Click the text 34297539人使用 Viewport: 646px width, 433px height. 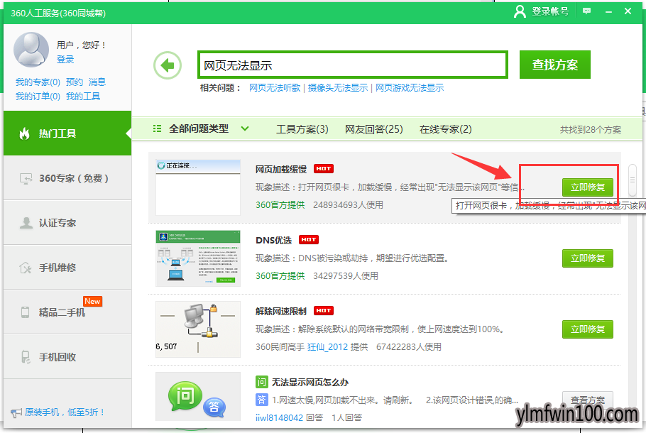346,275
